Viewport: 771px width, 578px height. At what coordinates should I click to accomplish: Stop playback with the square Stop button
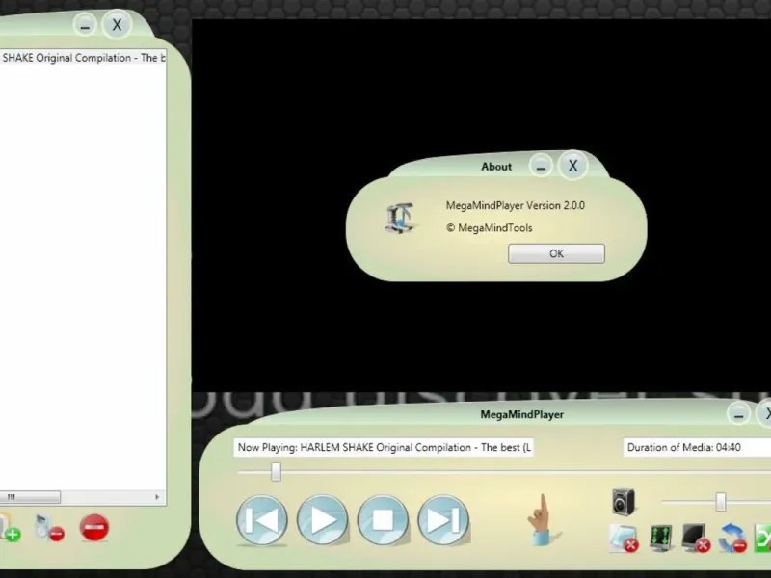pos(383,520)
